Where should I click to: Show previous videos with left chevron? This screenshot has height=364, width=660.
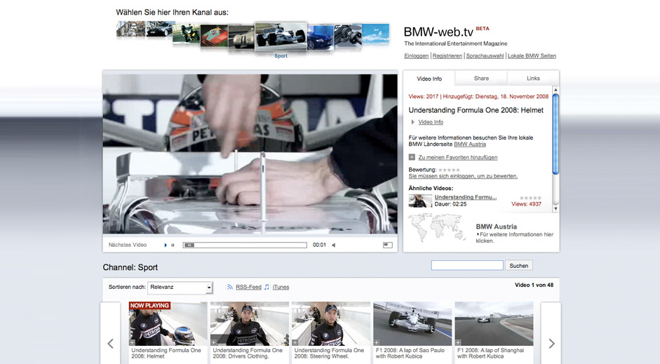(110, 344)
